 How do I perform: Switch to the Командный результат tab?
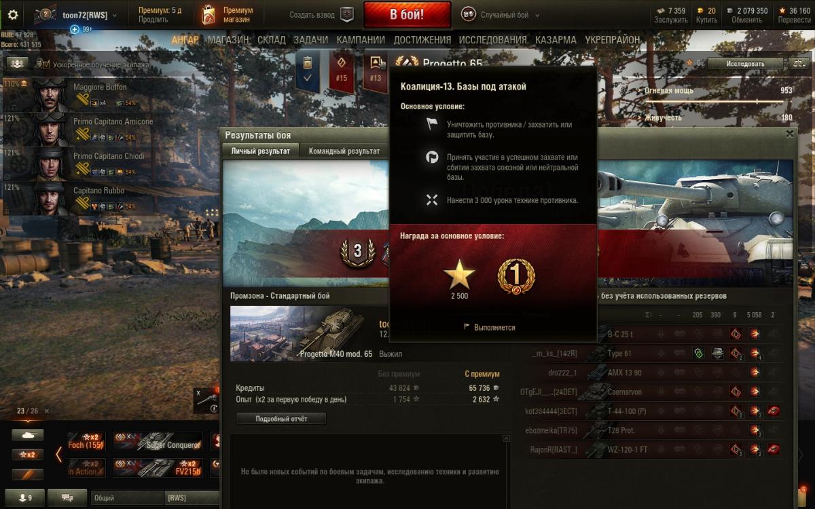[x=344, y=151]
